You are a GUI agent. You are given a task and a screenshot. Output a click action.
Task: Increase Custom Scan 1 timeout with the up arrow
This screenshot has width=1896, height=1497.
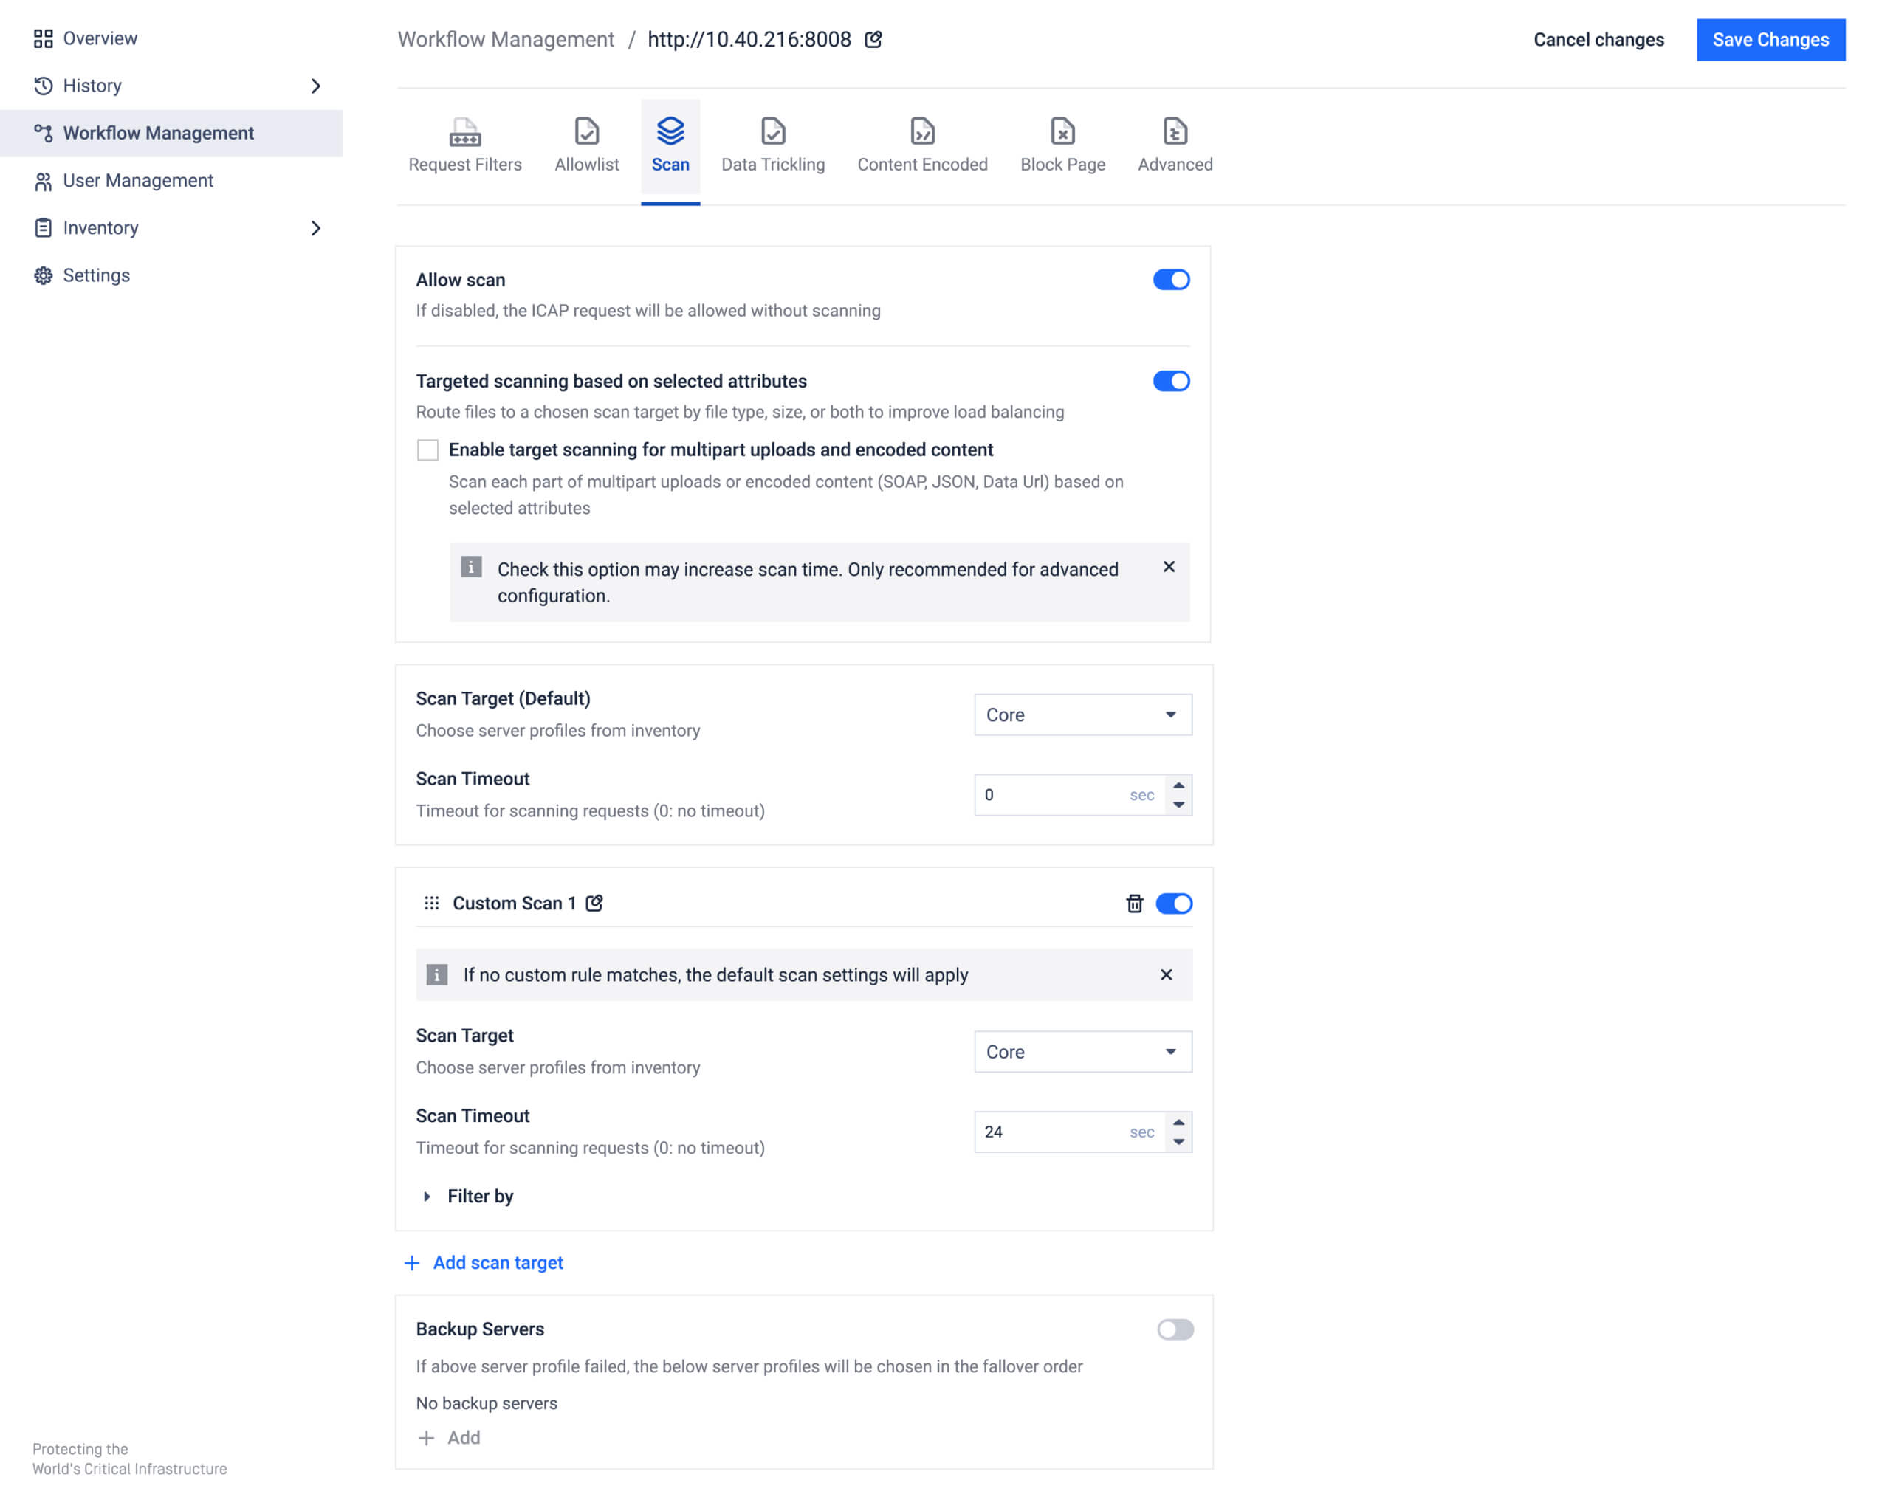(x=1179, y=1123)
